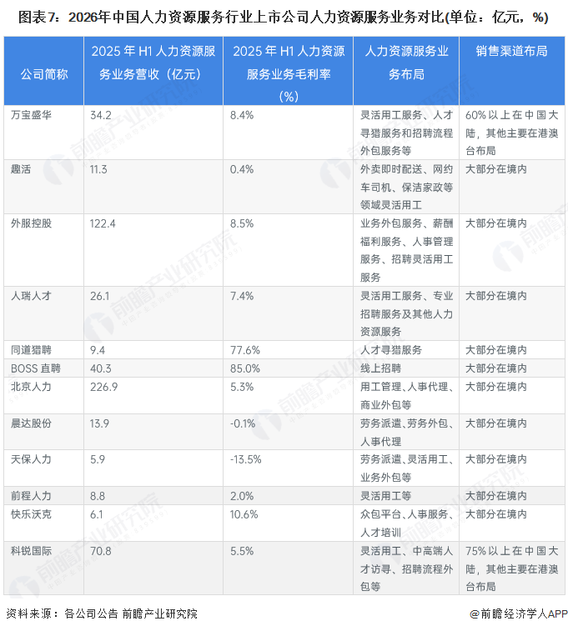
Task: Click the 外卖即时配送 business layout cell
Action: click(x=406, y=187)
